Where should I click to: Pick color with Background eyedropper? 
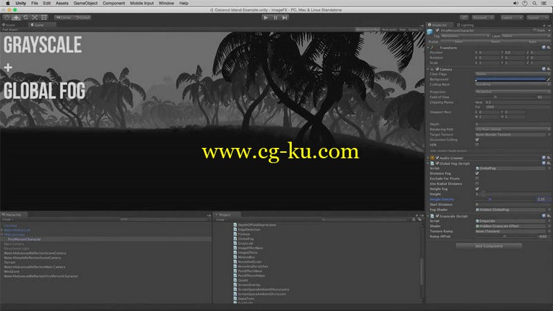pyautogui.click(x=548, y=79)
